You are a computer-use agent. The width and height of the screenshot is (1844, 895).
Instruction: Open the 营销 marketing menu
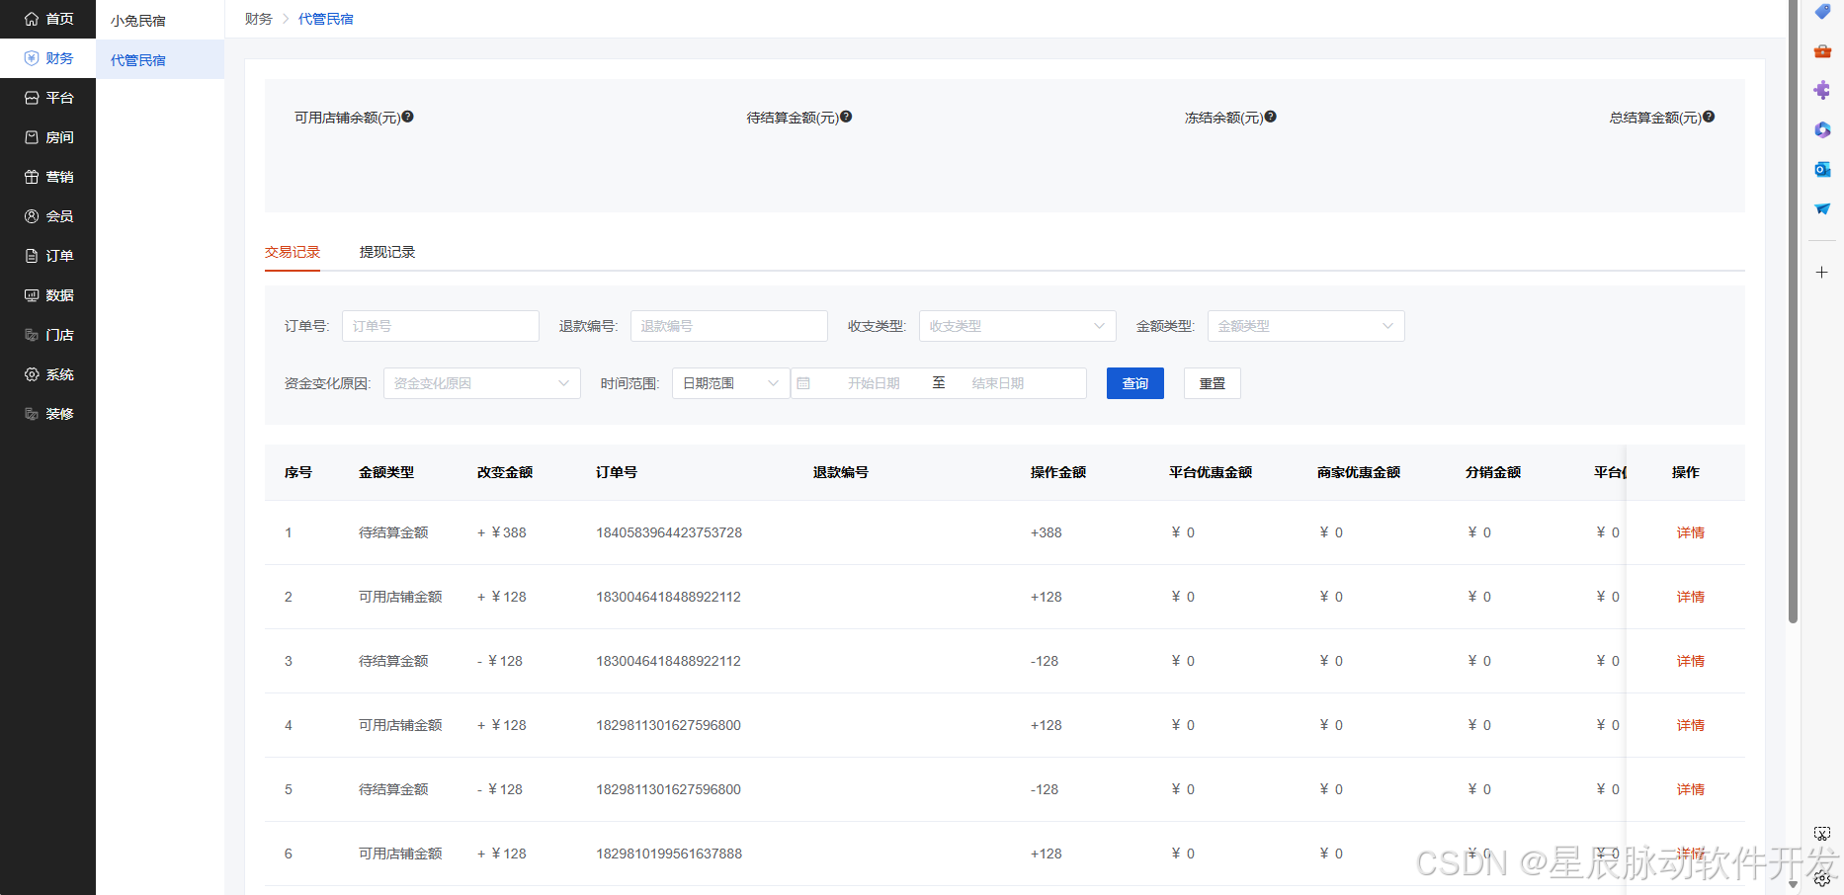tap(47, 177)
